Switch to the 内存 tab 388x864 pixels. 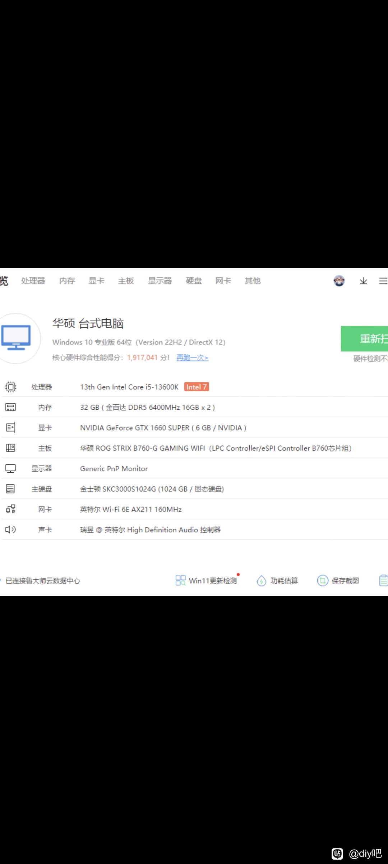pos(67,281)
